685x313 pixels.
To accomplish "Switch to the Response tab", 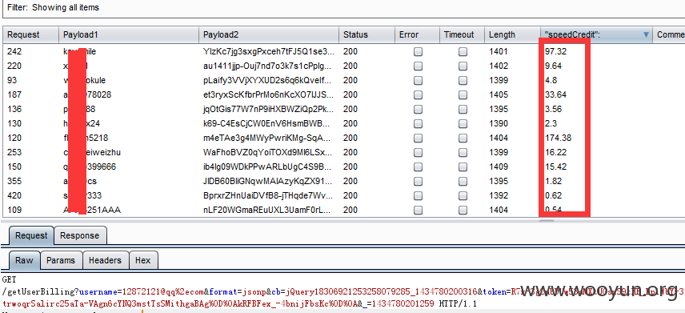I will [79, 235].
